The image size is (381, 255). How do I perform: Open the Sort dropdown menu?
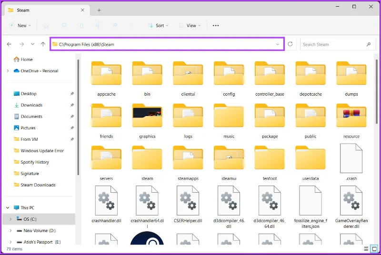click(x=158, y=26)
